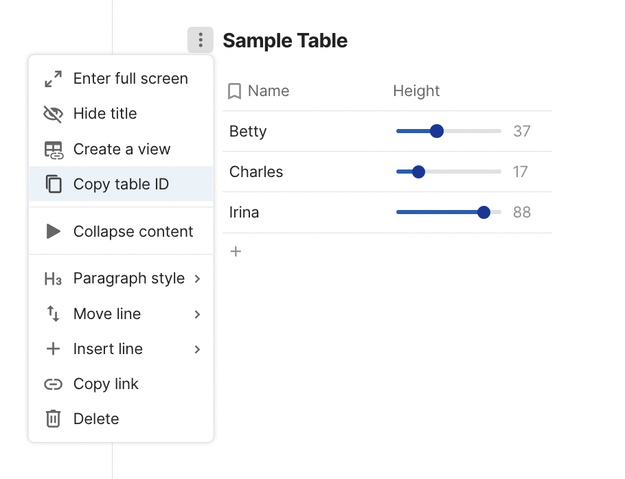Click the Height column header

coord(416,91)
